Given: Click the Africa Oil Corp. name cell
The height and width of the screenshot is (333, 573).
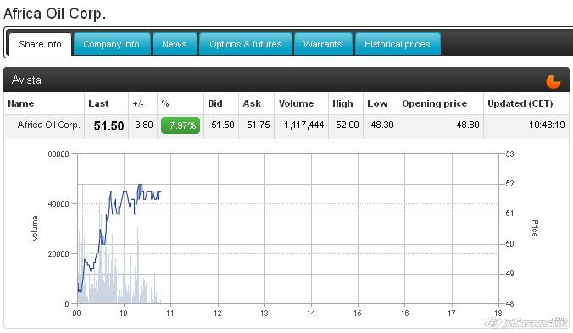Looking at the screenshot, I should coord(48,125).
